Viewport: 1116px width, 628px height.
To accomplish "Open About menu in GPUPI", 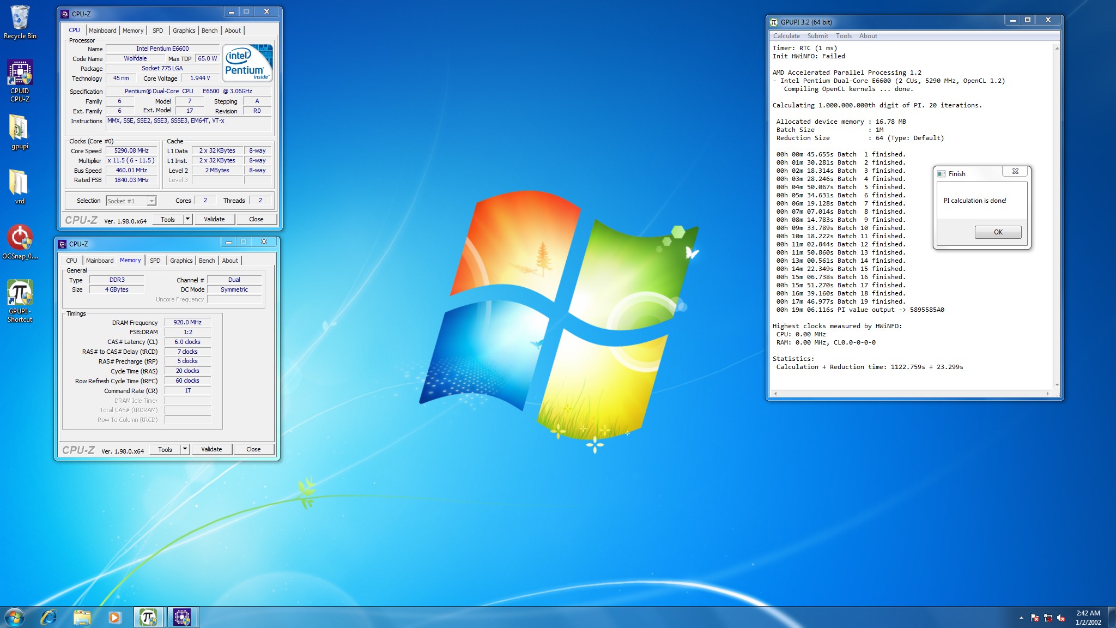I will pos(868,36).
